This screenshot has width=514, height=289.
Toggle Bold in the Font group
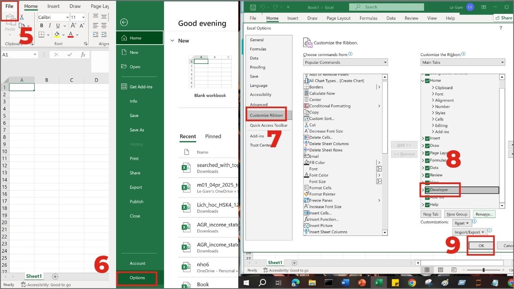[42, 26]
